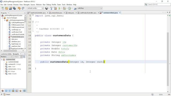Close the Projects panel tab
171x96 pixels.
click(x=8, y=13)
